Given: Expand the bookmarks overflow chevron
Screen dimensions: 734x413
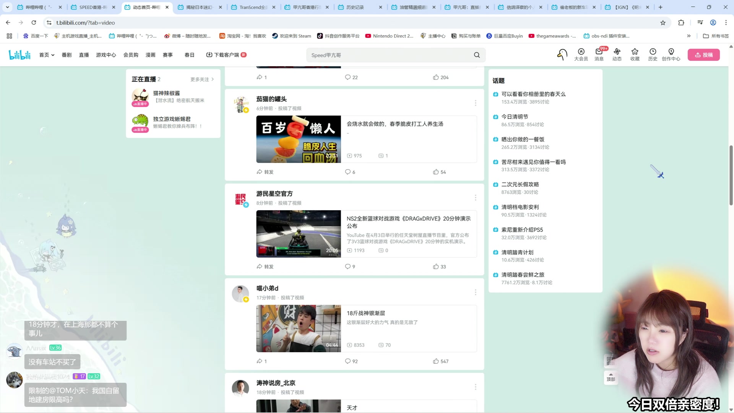Looking at the screenshot, I should (x=689, y=36).
